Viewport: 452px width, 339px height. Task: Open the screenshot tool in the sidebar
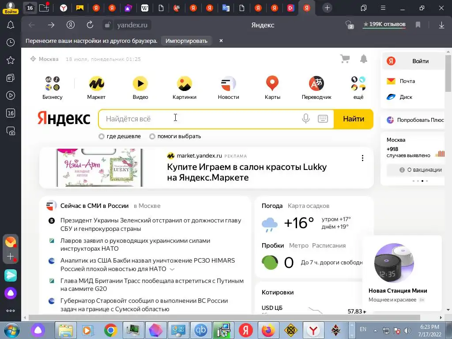click(11, 131)
